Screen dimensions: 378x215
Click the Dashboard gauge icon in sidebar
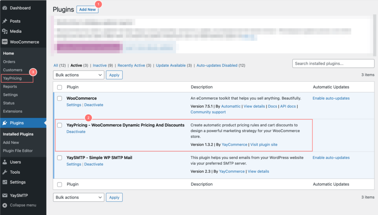tap(5, 8)
